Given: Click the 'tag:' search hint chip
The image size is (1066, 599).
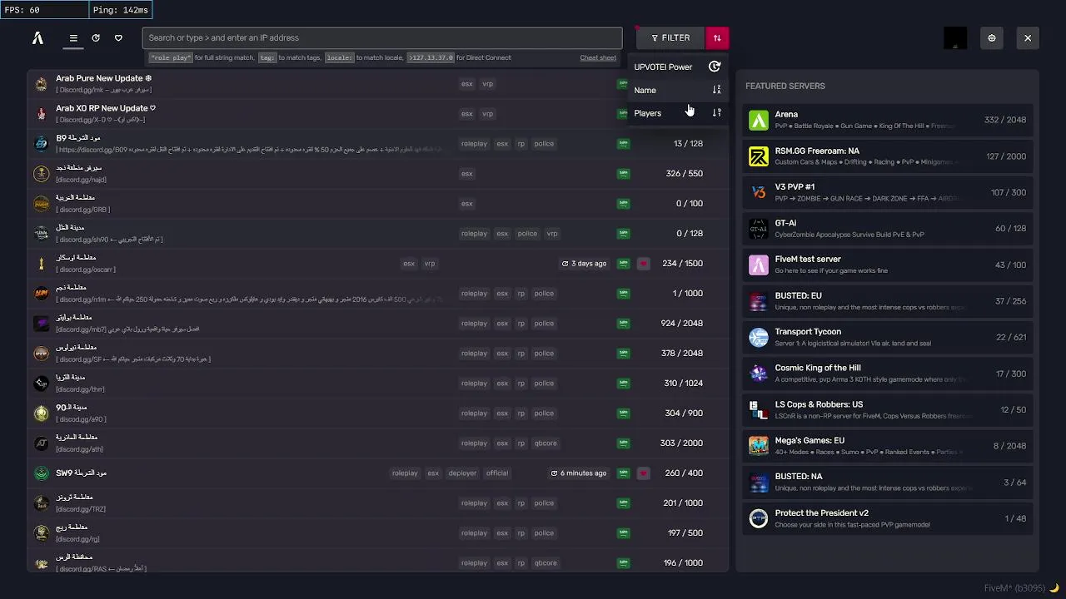Looking at the screenshot, I should (x=267, y=57).
